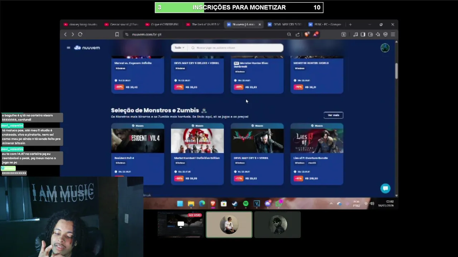
Task: Select the dark avatar participant thumbnail
Action: [x=278, y=225]
